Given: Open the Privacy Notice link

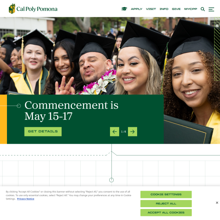Looking at the screenshot, I should click(26, 199).
